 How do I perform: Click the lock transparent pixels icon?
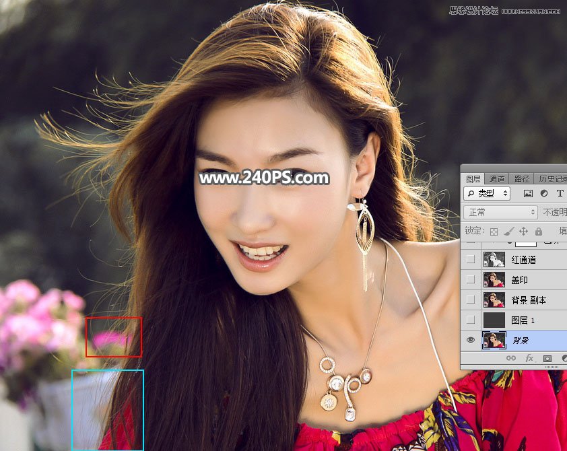494,232
